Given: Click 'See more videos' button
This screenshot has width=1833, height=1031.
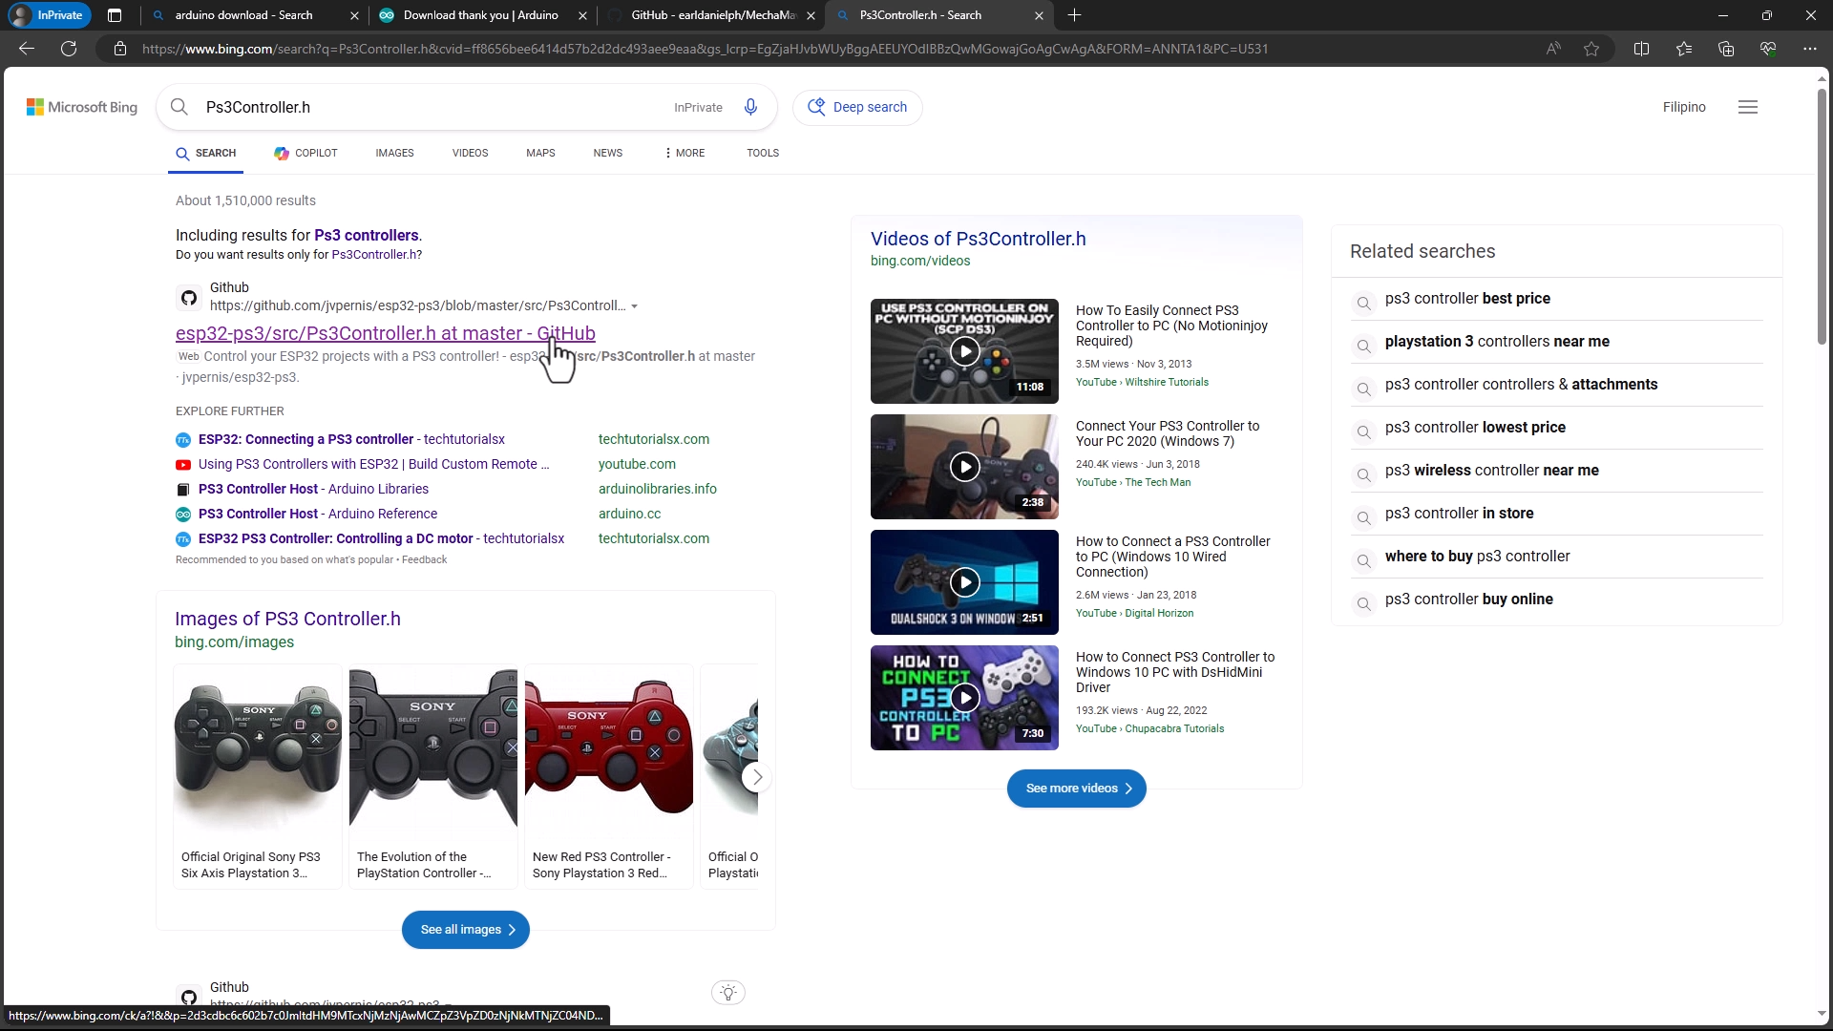Looking at the screenshot, I should [x=1076, y=789].
